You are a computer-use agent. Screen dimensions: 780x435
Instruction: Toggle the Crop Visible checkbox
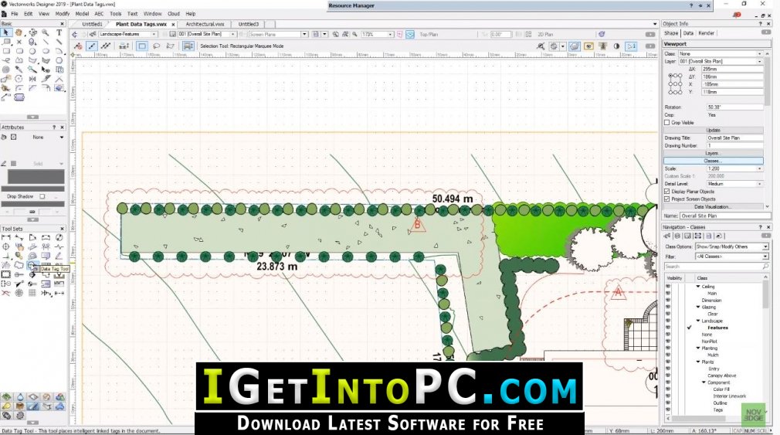tap(667, 122)
